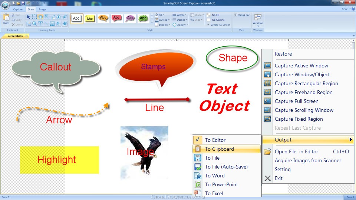Apply the yellow note Abc style
356x200 pixels.
pos(89,19)
